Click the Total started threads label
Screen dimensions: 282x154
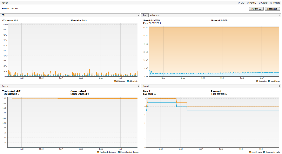coord(219,94)
